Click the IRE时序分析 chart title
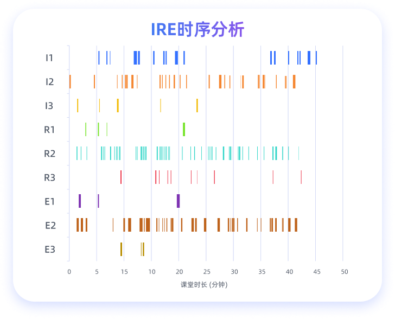The width and height of the screenshot is (395, 319). click(x=197, y=29)
